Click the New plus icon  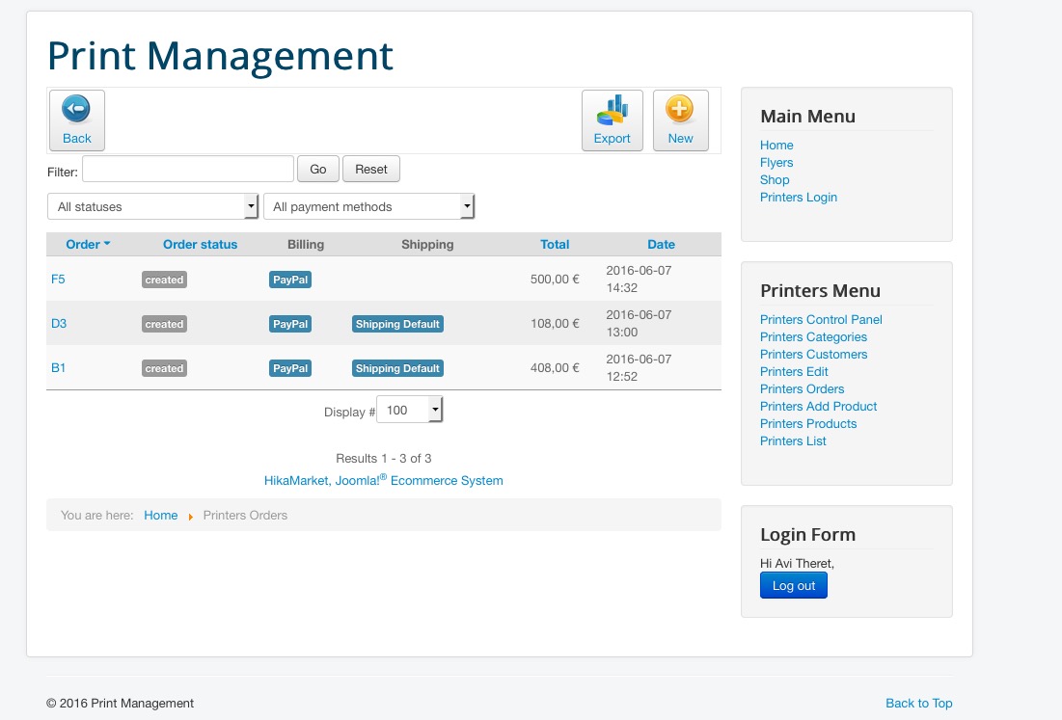pos(680,109)
